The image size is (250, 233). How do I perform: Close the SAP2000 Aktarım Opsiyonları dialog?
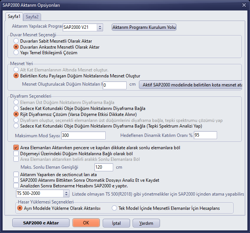coord(244,5)
